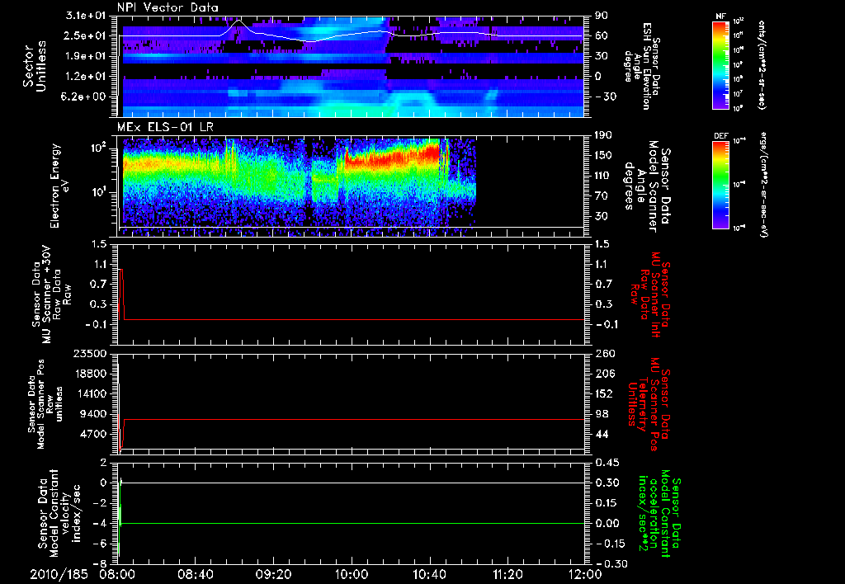Click the 12:00 time axis label

coord(586,574)
